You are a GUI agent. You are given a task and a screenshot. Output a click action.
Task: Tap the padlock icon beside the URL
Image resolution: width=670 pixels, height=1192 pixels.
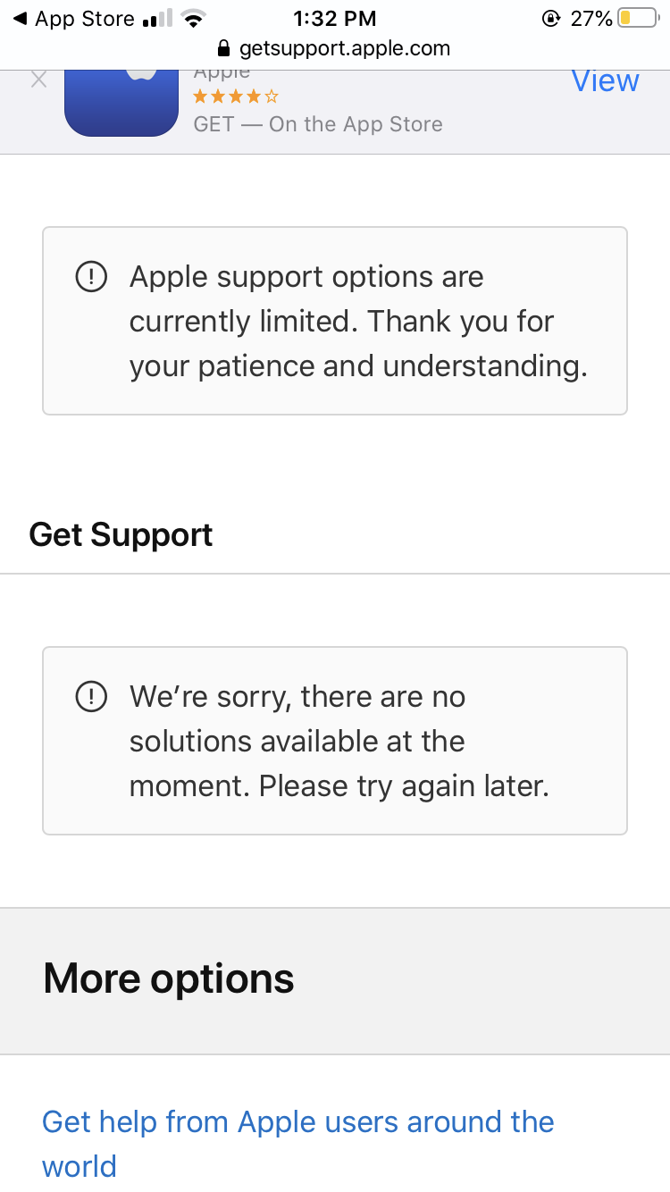pos(224,48)
